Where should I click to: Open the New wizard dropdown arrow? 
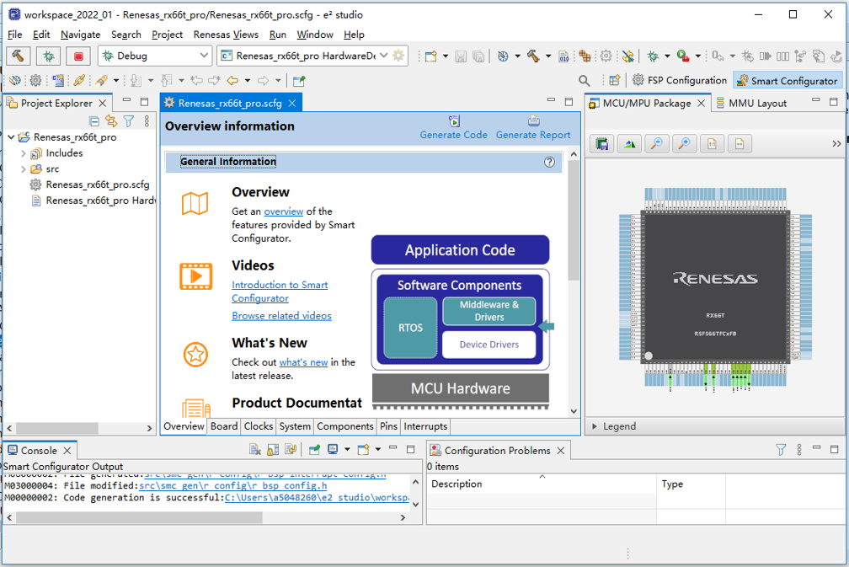coord(446,56)
